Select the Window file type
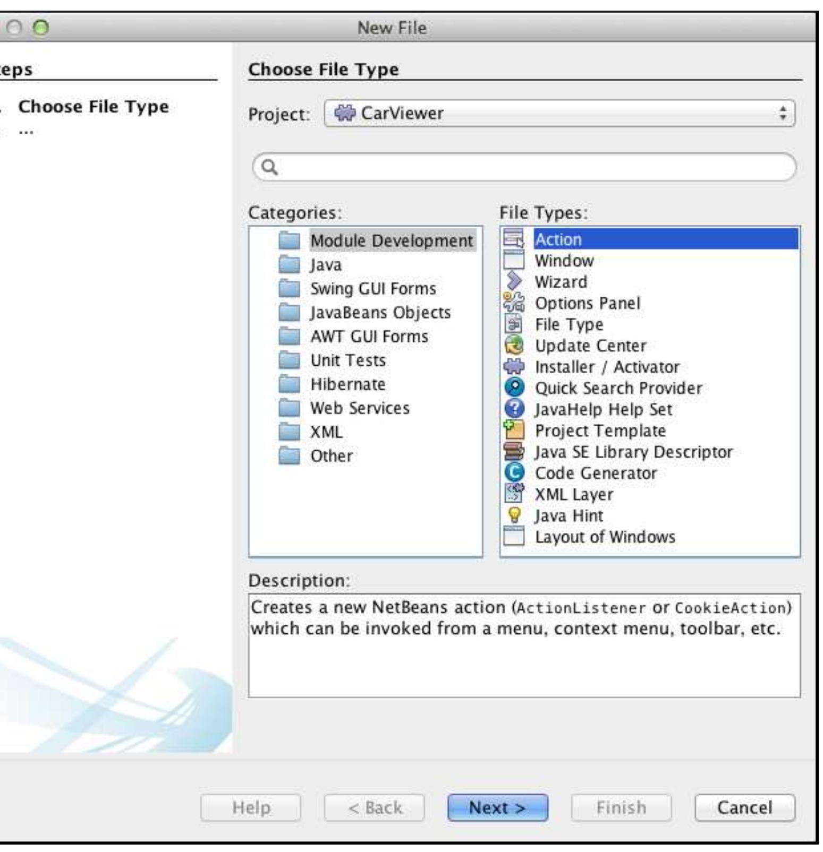The width and height of the screenshot is (823, 852). [x=564, y=260]
